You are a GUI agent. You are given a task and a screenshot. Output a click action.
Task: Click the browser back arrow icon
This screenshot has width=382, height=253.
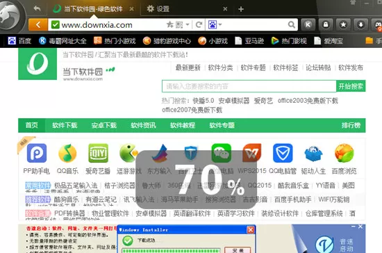(37, 9)
